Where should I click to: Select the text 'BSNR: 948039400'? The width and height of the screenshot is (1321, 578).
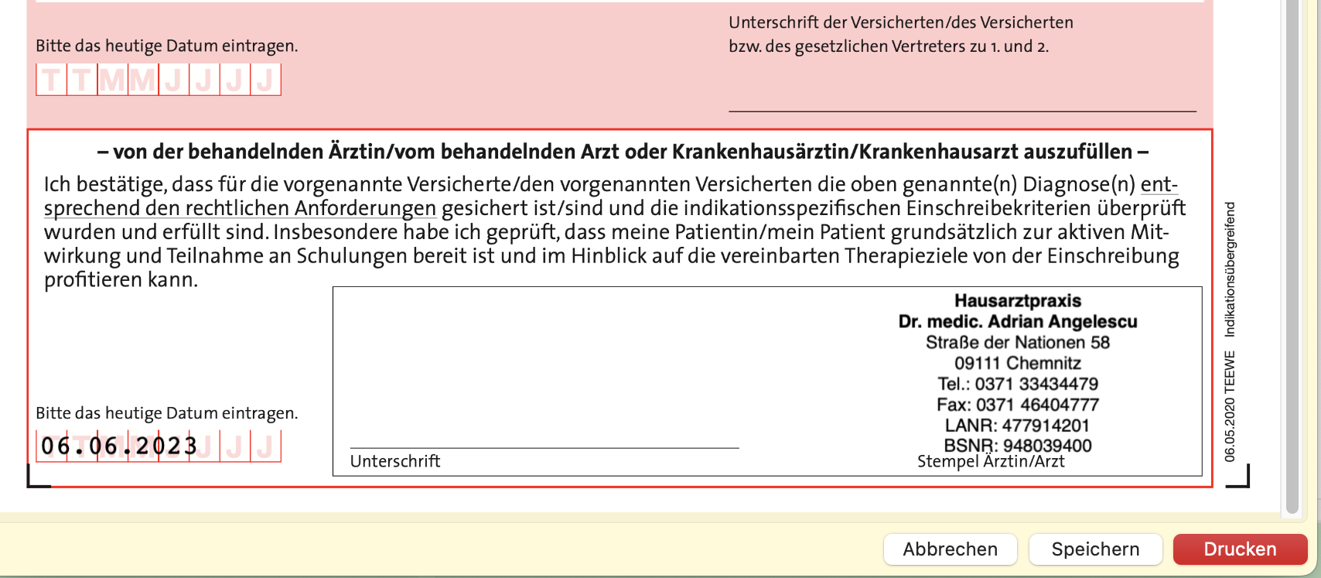[1018, 446]
